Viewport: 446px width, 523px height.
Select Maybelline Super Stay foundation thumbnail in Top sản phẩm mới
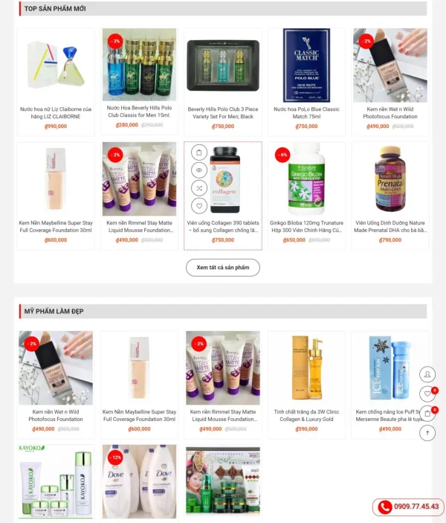(56, 179)
